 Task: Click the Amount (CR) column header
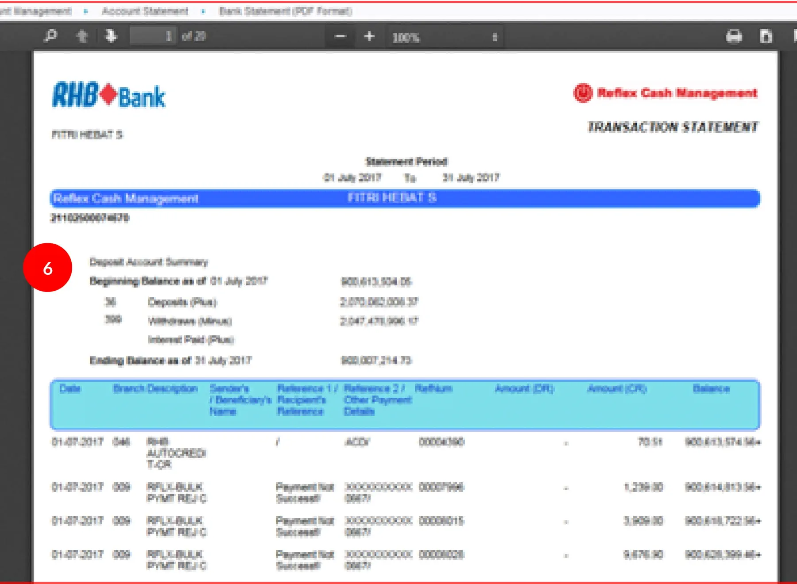617,388
